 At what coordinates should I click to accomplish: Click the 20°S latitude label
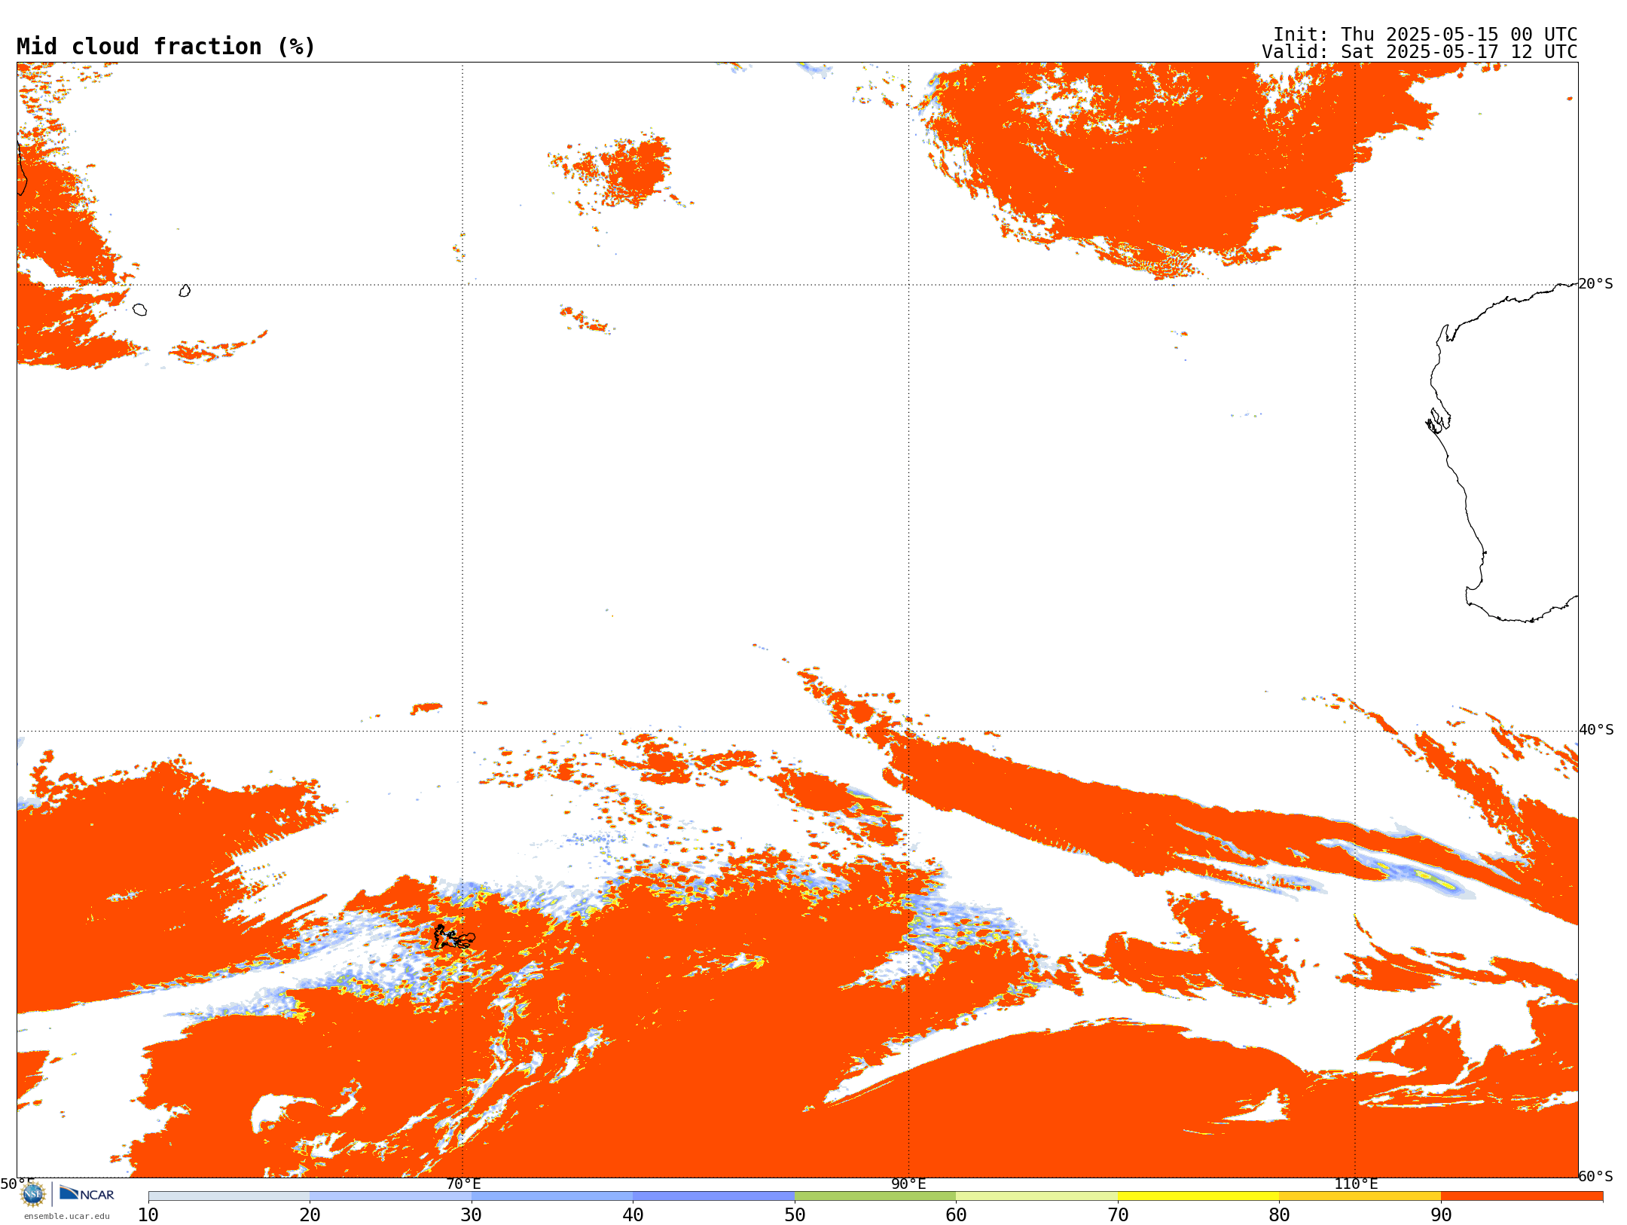pos(1596,284)
